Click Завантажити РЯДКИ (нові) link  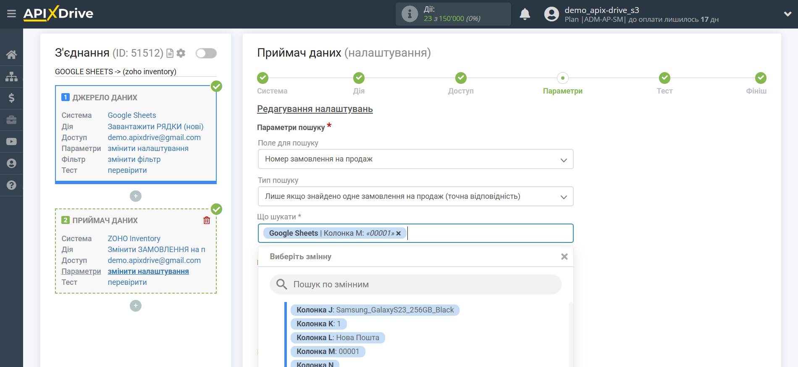155,127
